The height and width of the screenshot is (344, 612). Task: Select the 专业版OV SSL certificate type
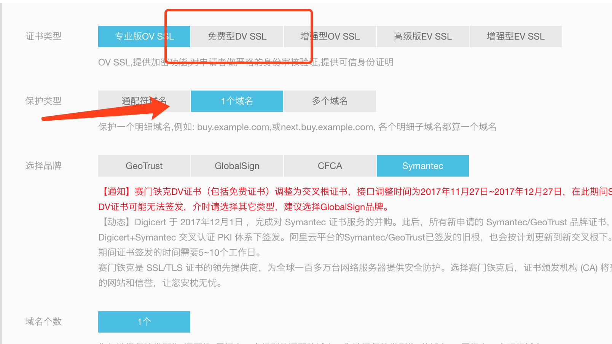[144, 37]
